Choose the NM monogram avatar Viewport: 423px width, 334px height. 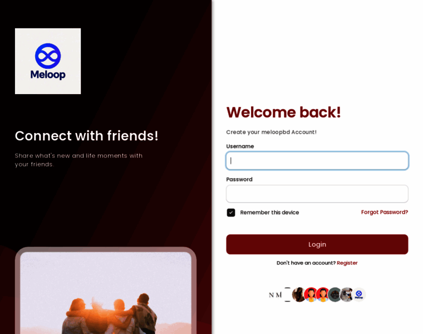276,294
